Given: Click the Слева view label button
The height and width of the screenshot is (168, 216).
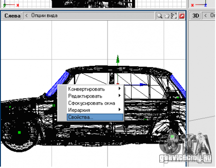Looking at the screenshot, I should (x=12, y=16).
